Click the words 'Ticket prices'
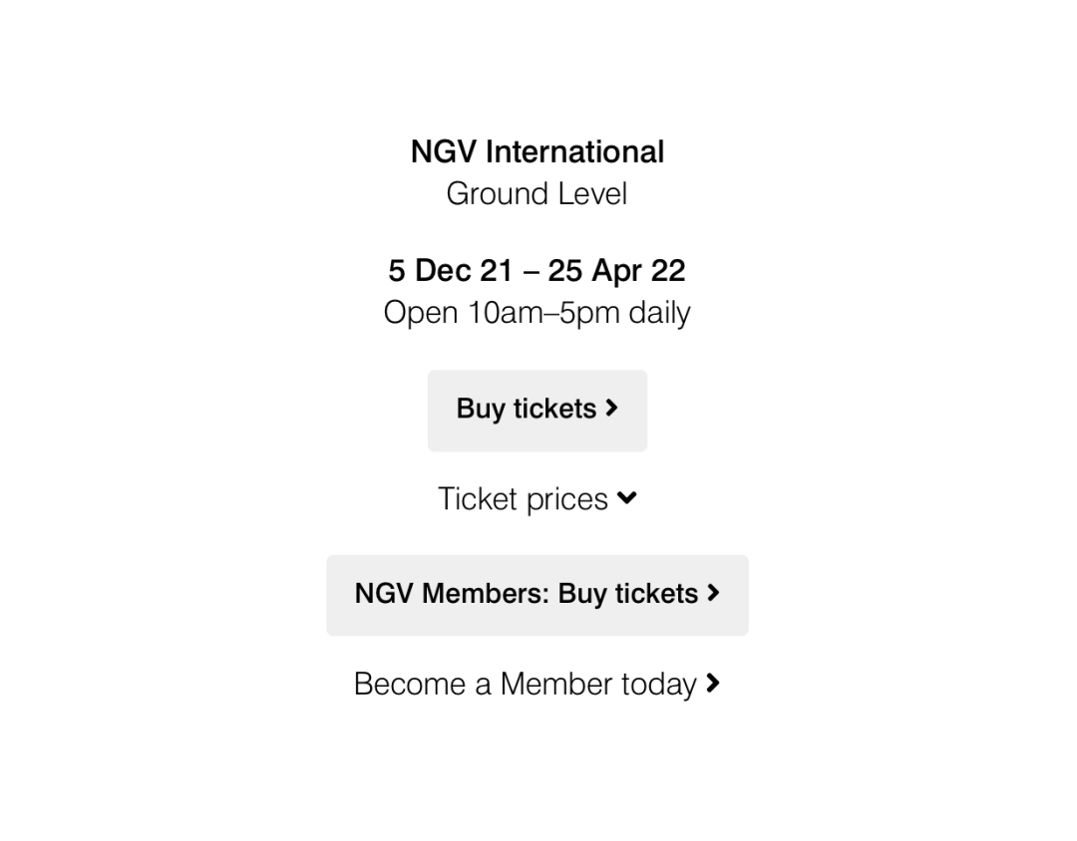Screen dimensions: 1077x841 (523, 499)
